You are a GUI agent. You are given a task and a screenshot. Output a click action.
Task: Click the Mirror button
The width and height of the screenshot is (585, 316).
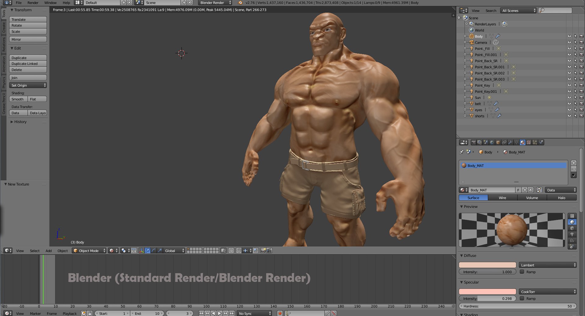28,40
